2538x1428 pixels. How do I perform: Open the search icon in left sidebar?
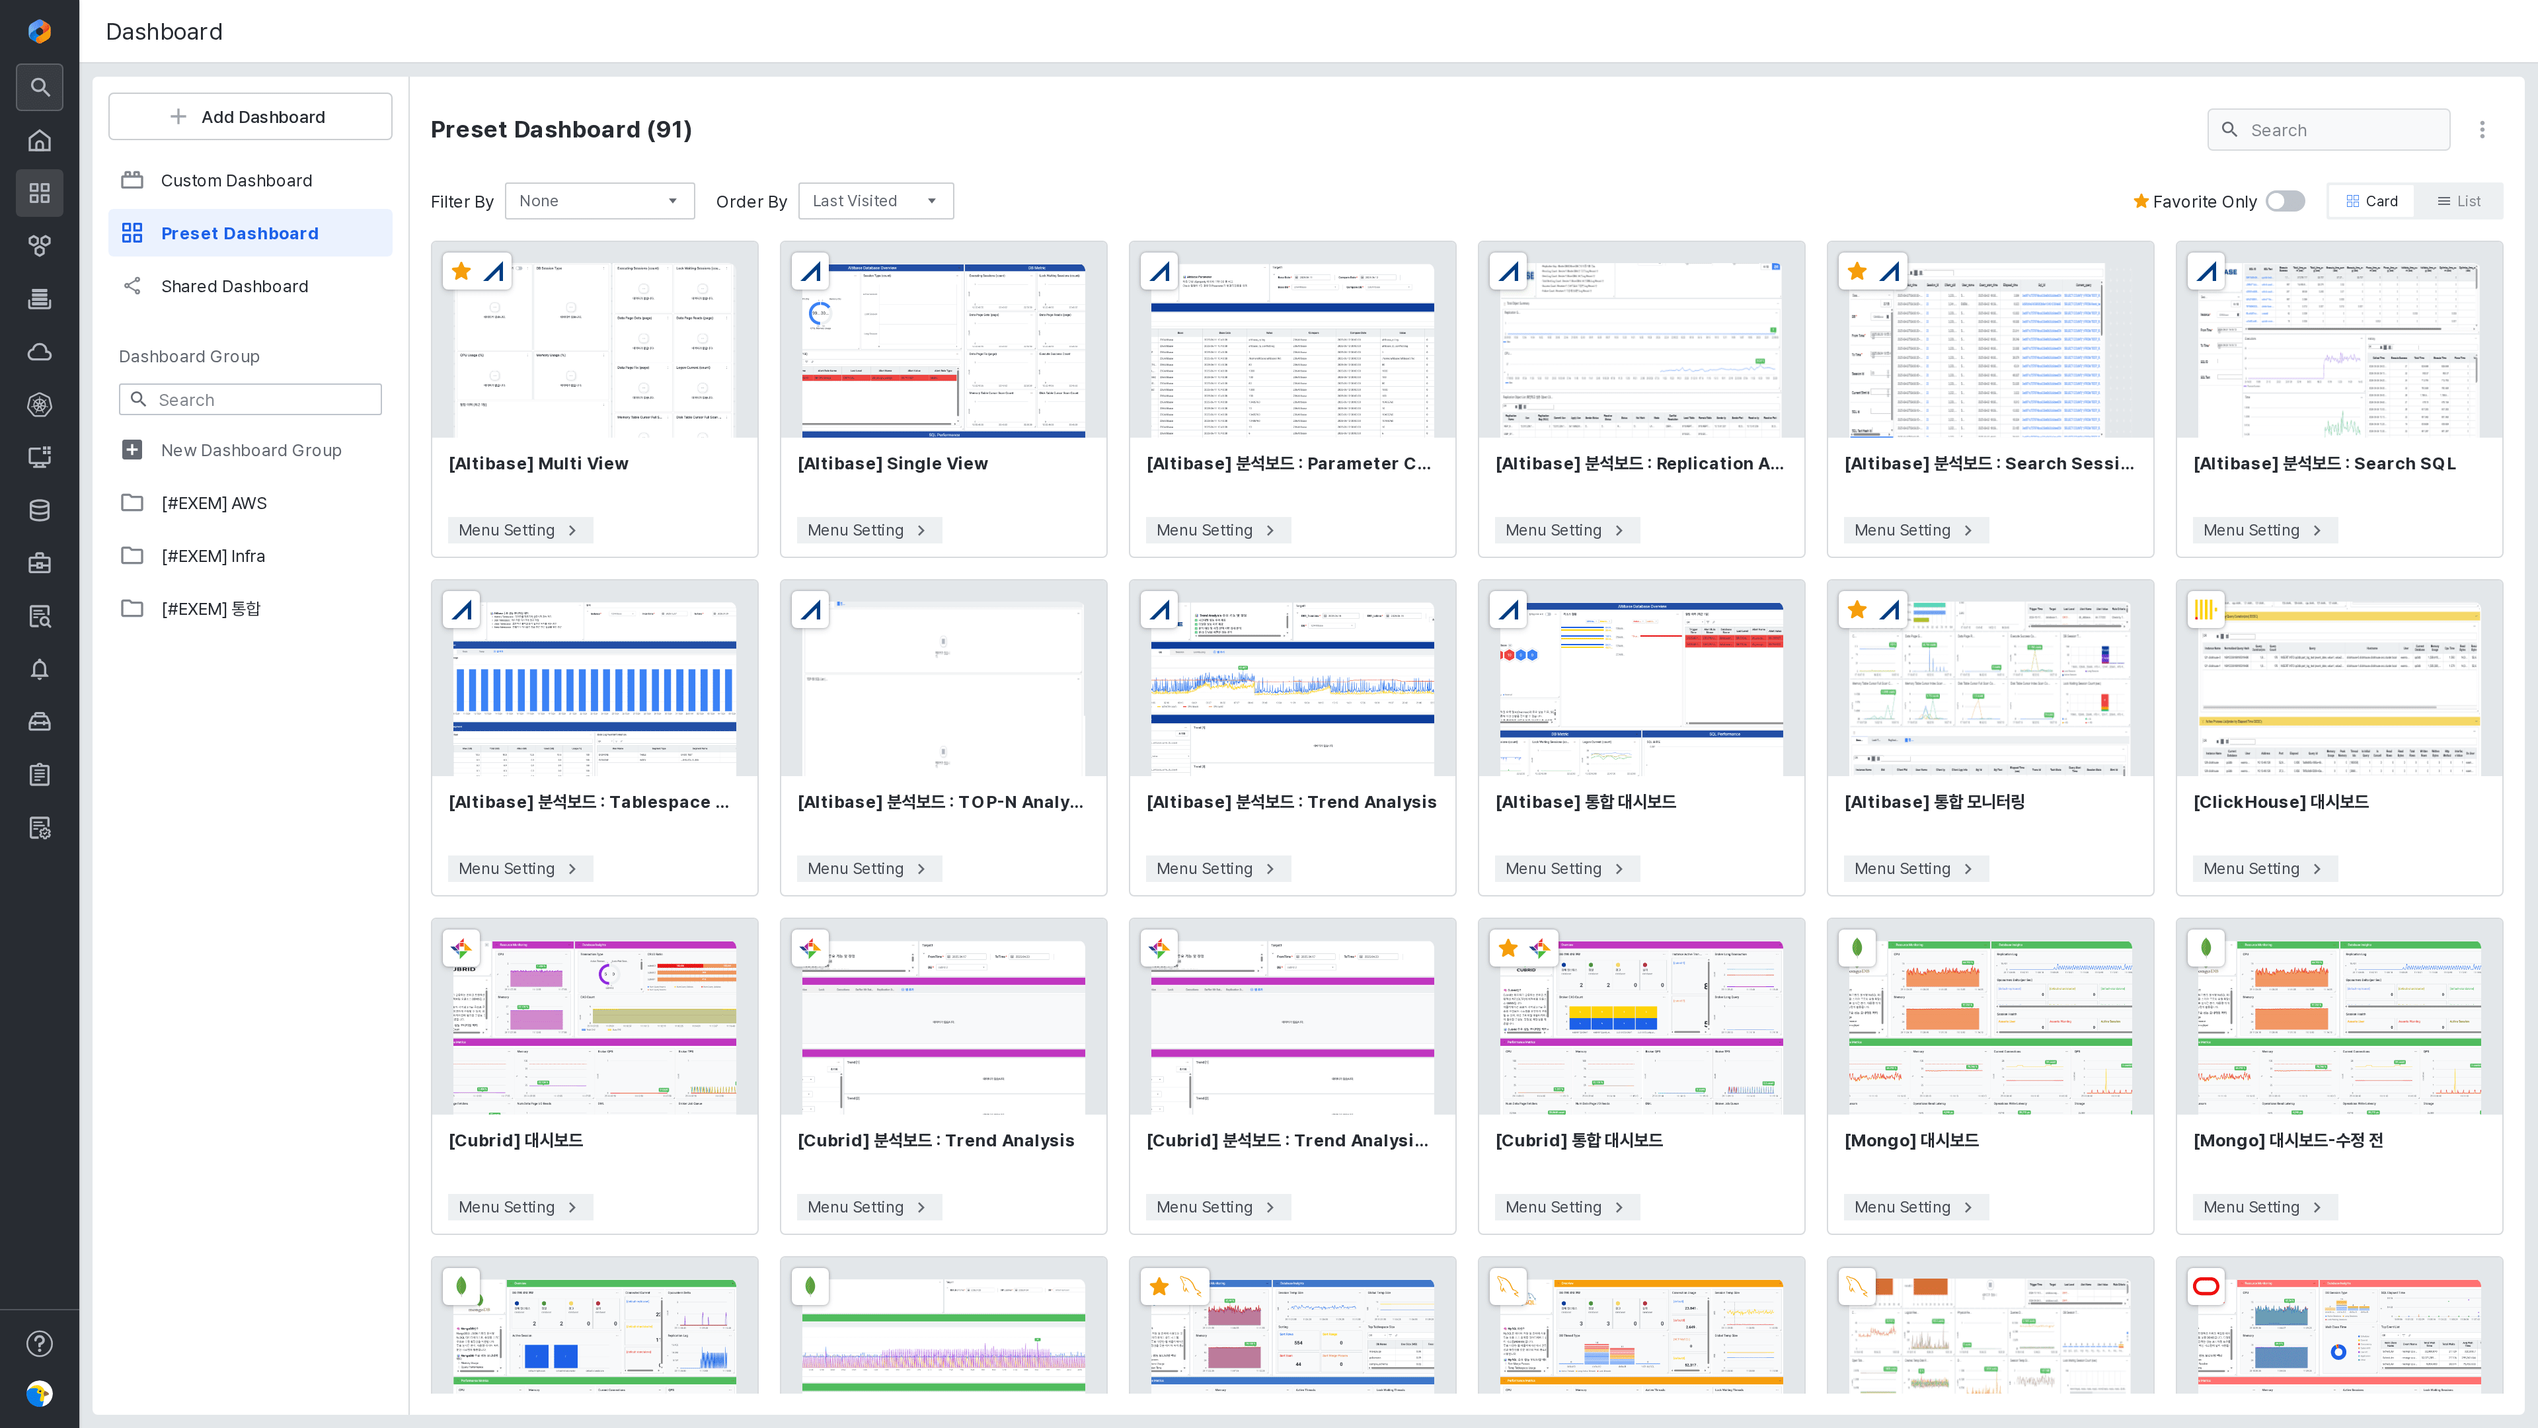pyautogui.click(x=40, y=87)
